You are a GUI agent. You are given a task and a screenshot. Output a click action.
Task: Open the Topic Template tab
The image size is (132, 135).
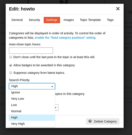pyautogui.click(x=90, y=20)
